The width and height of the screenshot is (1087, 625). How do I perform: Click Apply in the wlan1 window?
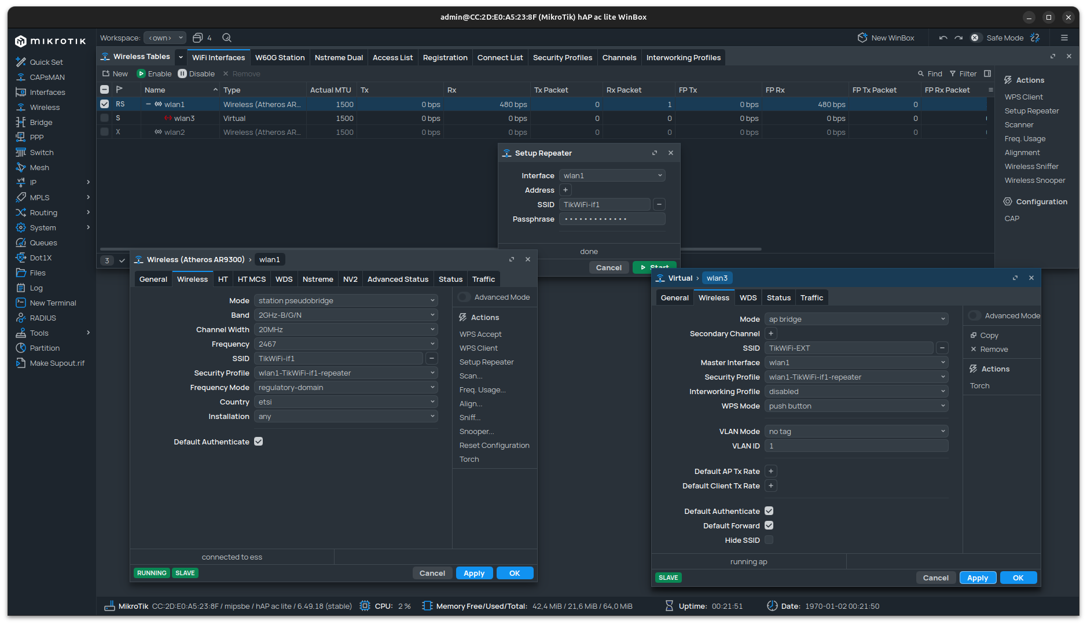pos(474,573)
